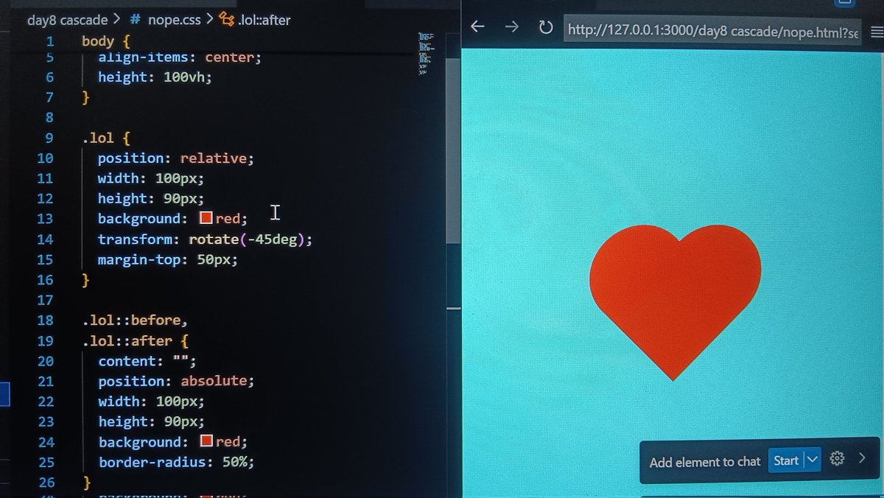
Task: Click 'content: "";' on line 20
Action: (147, 361)
